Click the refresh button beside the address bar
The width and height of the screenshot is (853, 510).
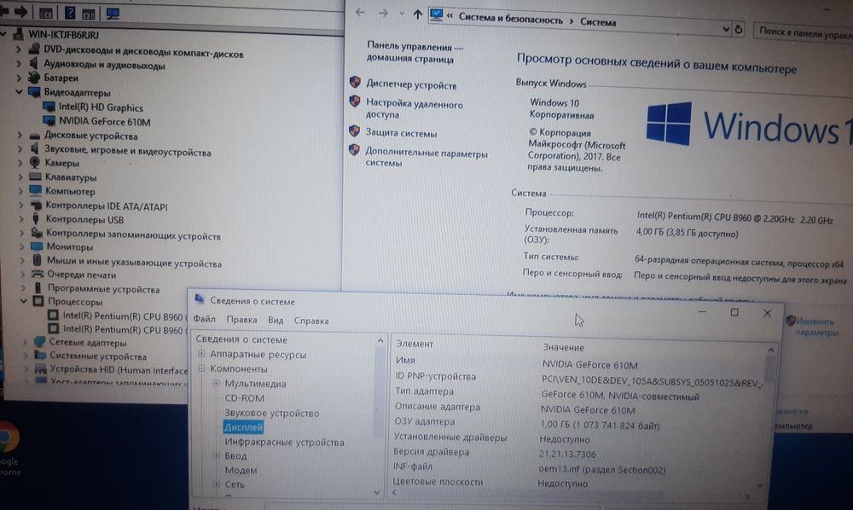point(738,29)
